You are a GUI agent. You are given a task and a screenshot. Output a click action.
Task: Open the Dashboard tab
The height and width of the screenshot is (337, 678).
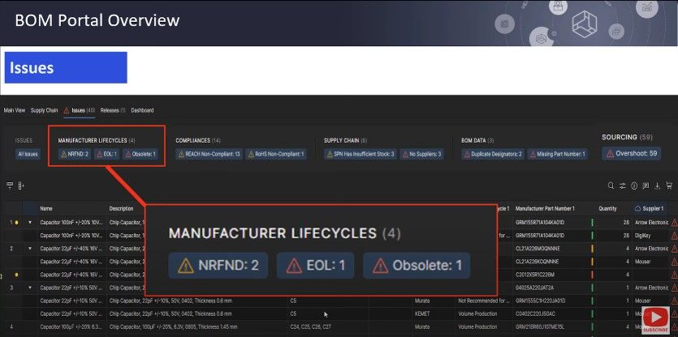click(142, 110)
